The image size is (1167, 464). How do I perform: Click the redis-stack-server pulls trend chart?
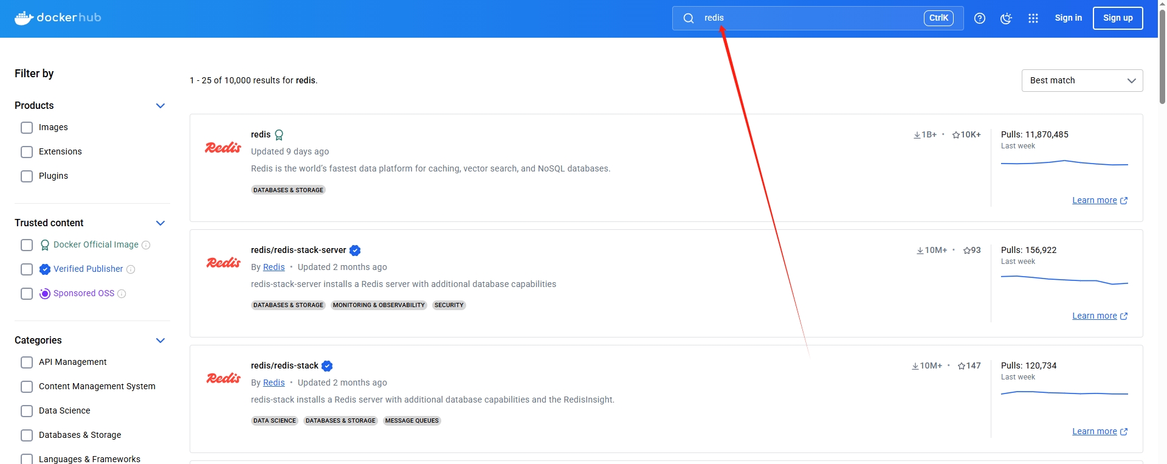[1064, 280]
